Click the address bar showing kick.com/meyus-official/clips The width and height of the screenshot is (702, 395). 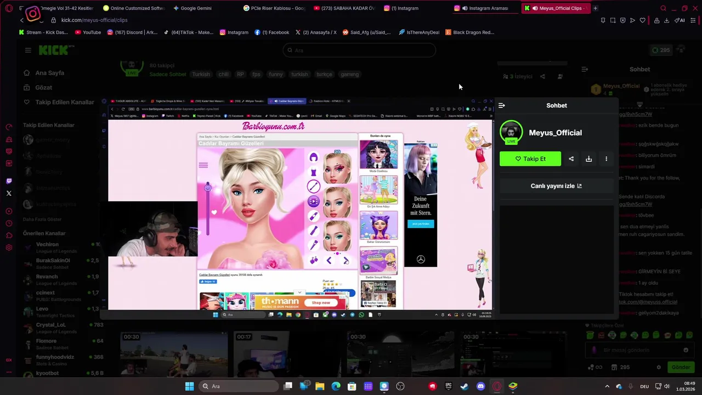pos(94,20)
